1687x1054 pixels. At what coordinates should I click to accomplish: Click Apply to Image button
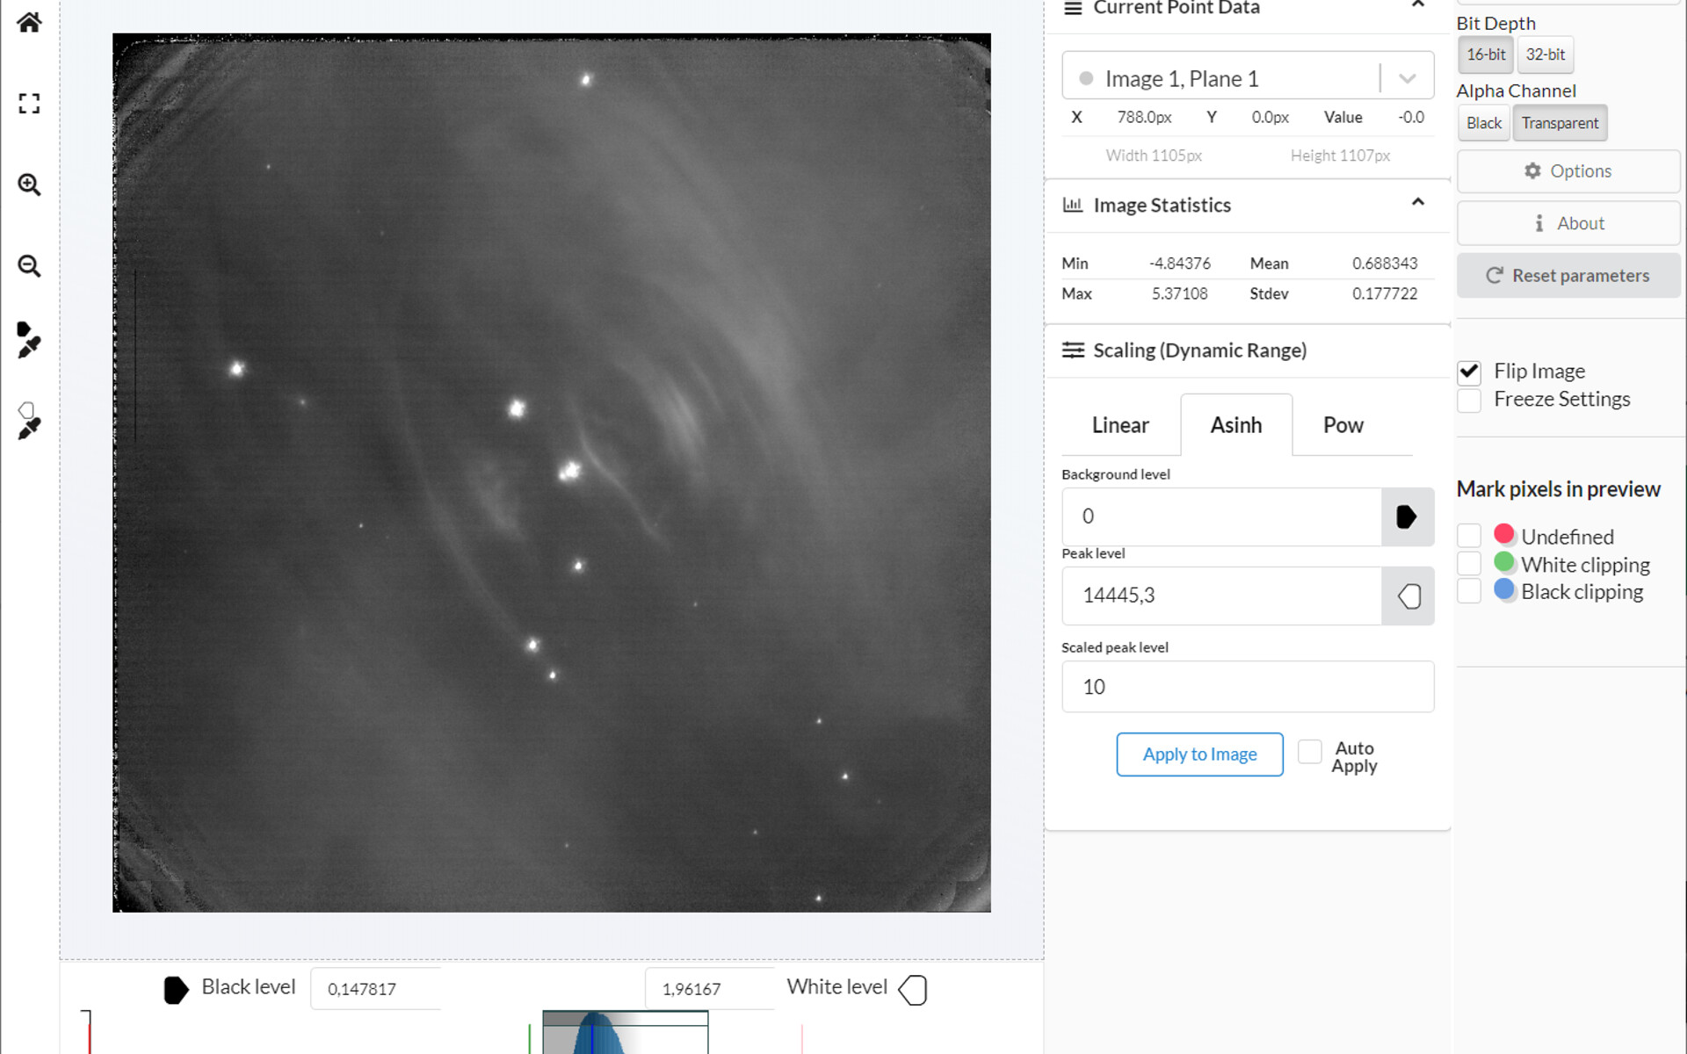pos(1199,754)
